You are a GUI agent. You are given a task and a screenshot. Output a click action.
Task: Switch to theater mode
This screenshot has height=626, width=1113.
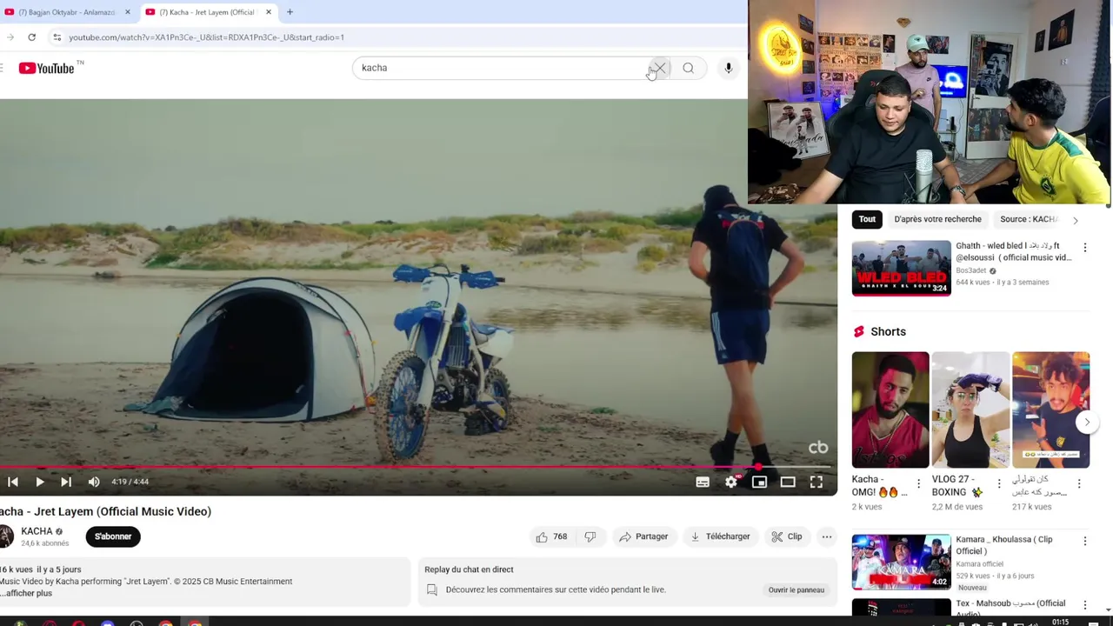click(x=788, y=482)
